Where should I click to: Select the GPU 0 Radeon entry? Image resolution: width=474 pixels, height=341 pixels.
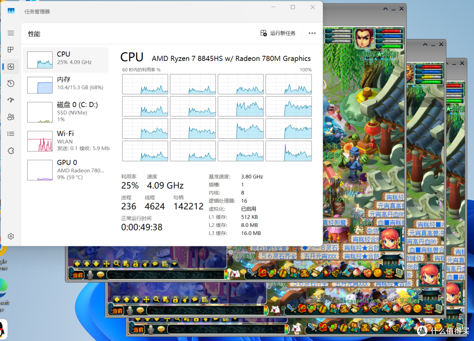point(65,169)
